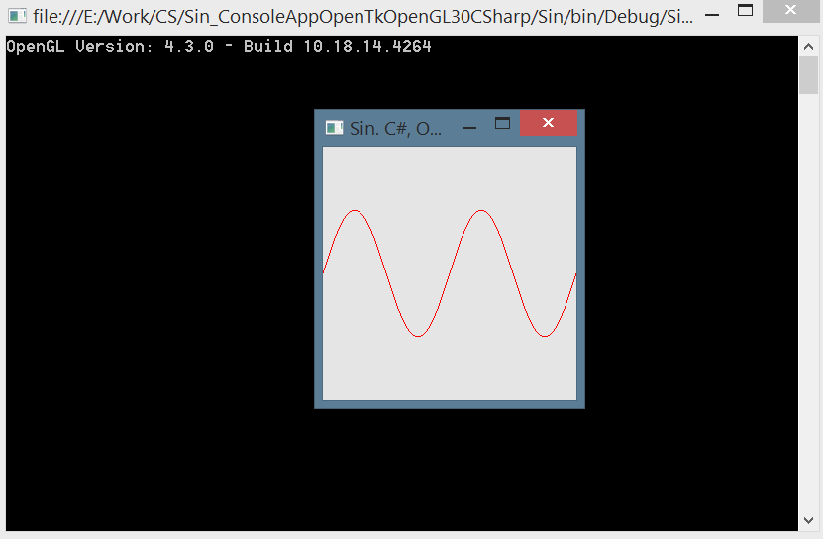Minimize the console window
Image resolution: width=823 pixels, height=539 pixels.
coord(712,15)
